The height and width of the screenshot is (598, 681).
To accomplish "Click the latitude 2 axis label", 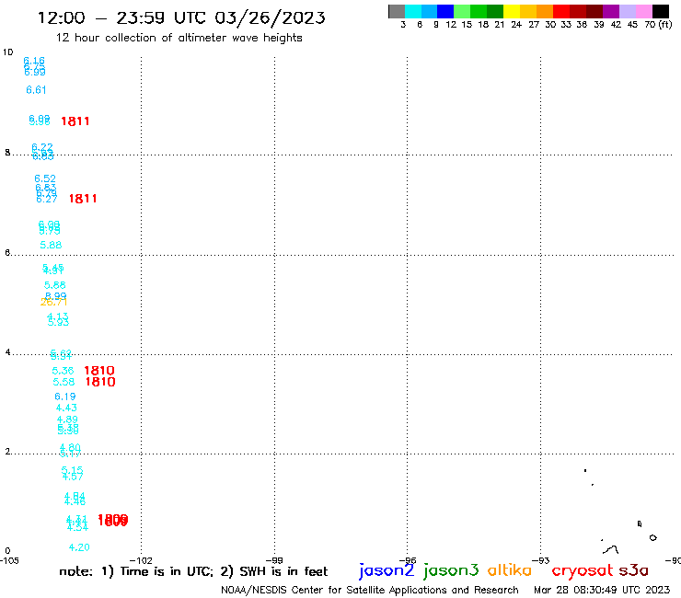I will pyautogui.click(x=7, y=452).
